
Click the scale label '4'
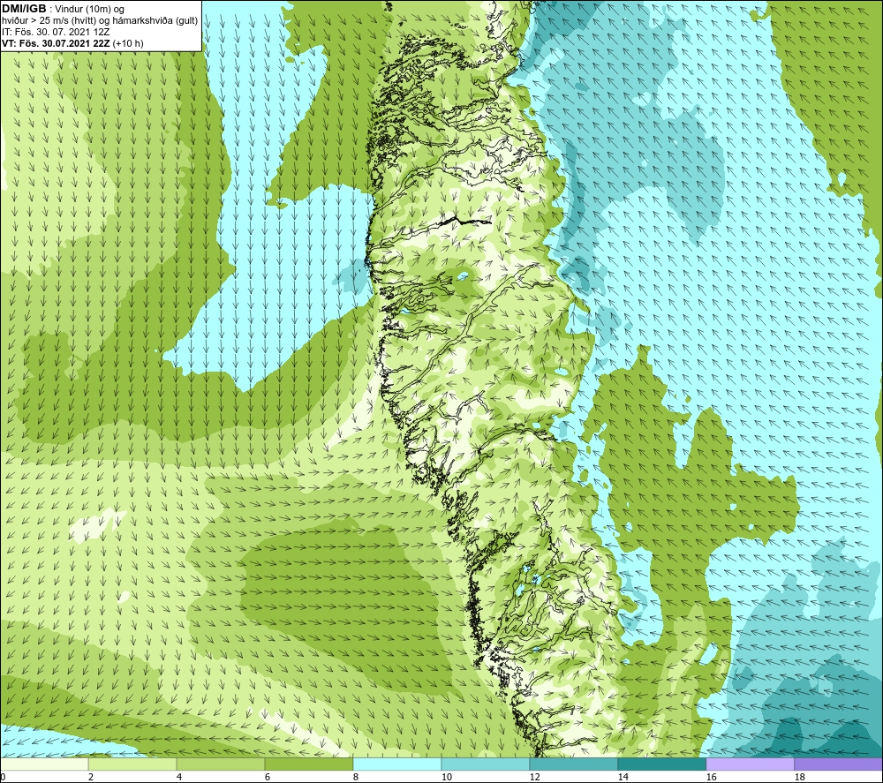(x=179, y=777)
